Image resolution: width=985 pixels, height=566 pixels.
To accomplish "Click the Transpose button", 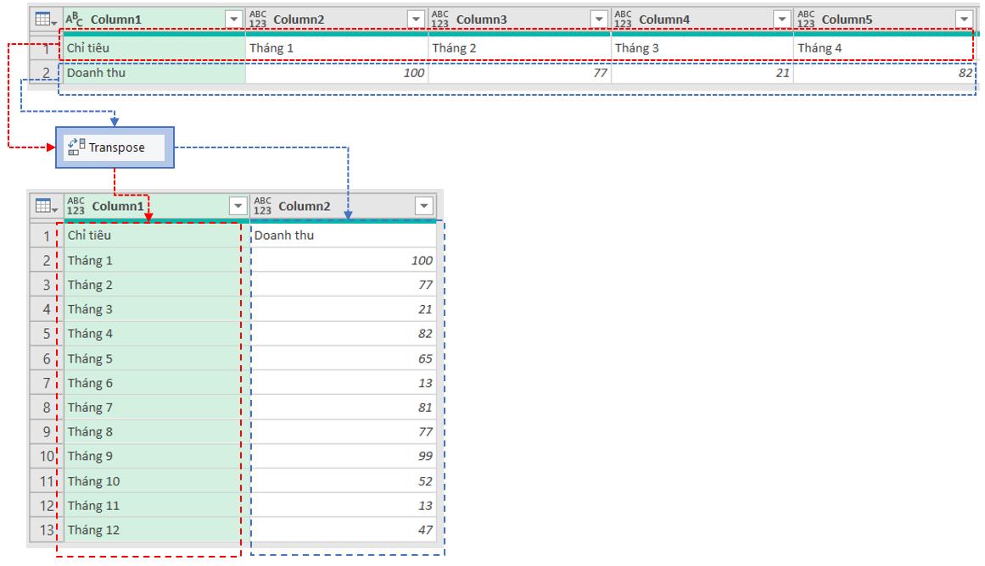I will (x=115, y=147).
